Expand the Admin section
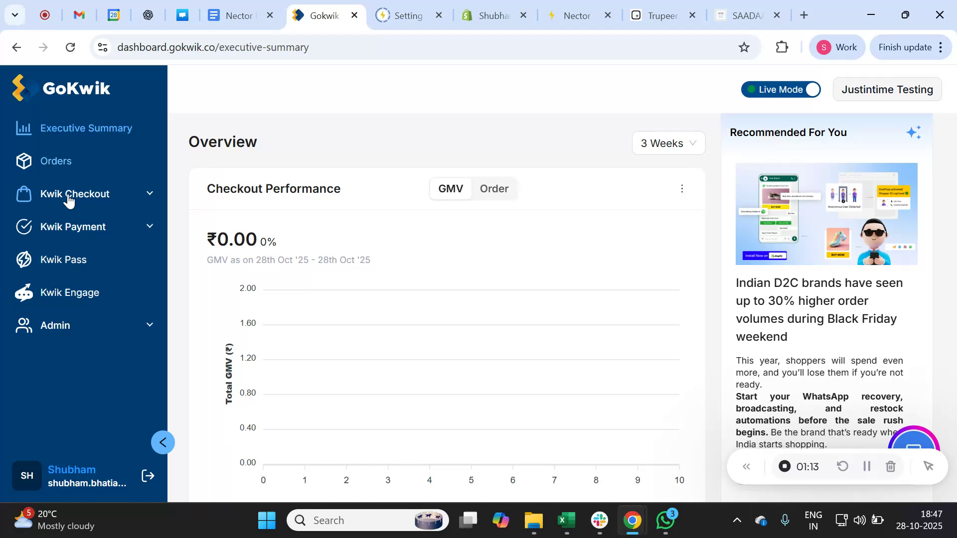 coord(150,325)
